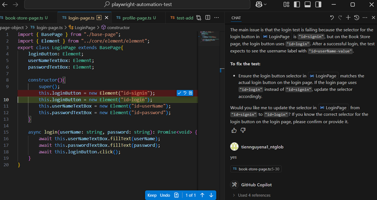Click the thumbs down feedback icon
The width and height of the screenshot is (377, 200).
(243, 131)
